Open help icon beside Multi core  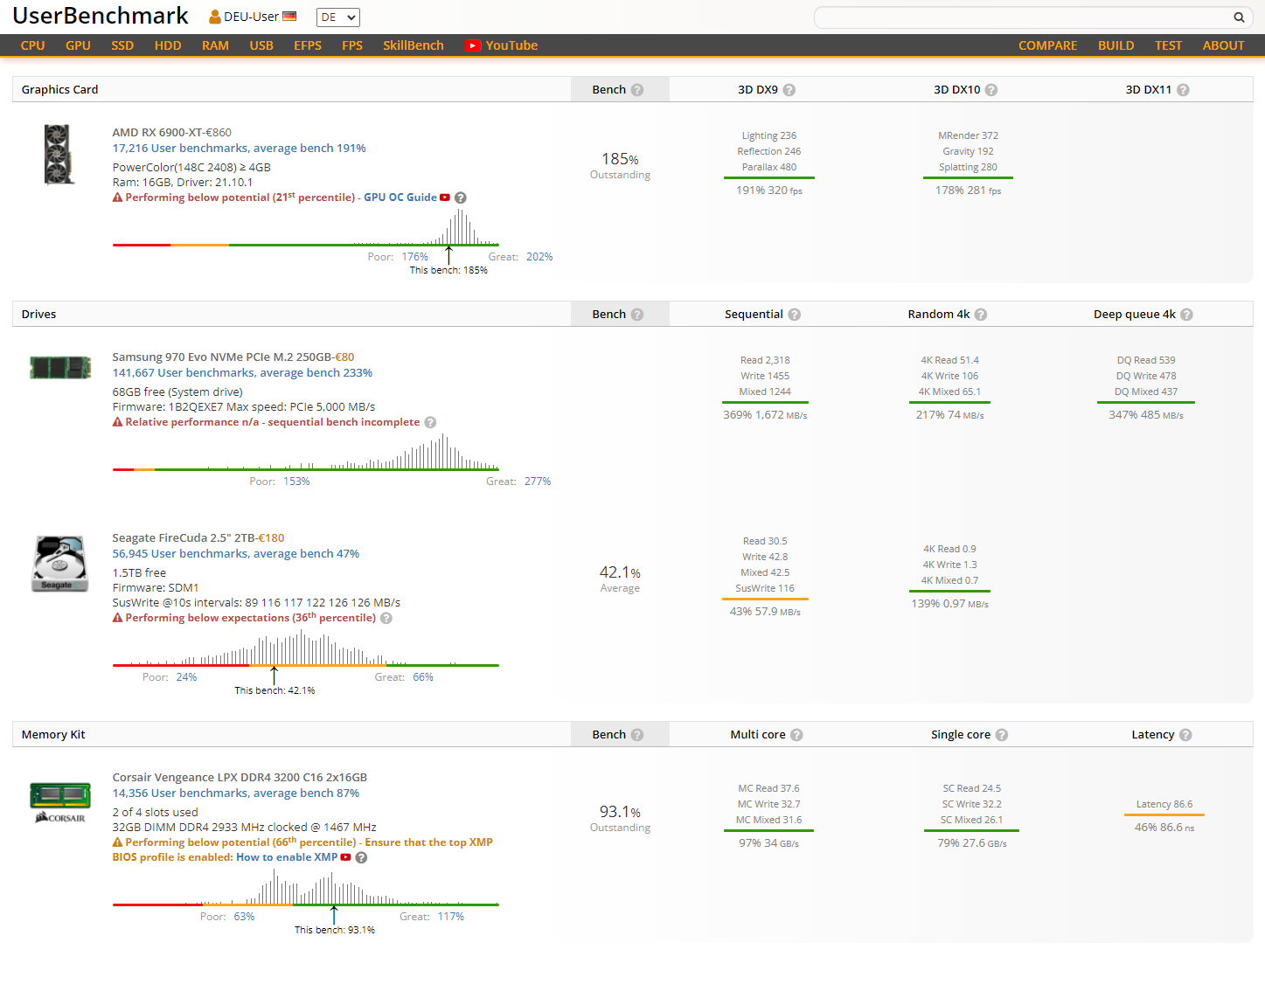tap(796, 735)
